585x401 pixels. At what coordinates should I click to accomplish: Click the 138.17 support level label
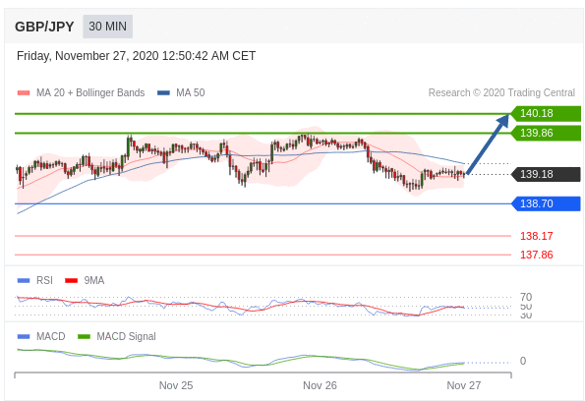pos(537,236)
